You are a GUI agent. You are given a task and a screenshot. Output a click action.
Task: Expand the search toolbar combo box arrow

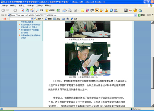(32, 19)
